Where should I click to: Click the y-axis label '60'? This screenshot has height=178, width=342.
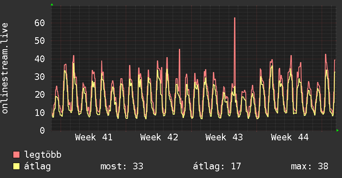(x=39, y=23)
